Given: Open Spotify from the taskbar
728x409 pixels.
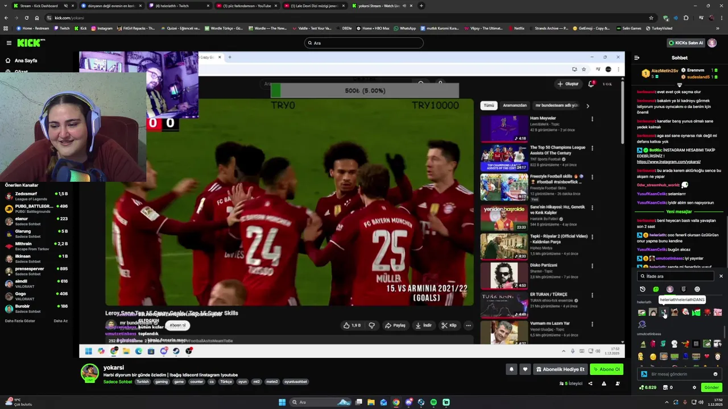Looking at the screenshot, I should pyautogui.click(x=433, y=402).
